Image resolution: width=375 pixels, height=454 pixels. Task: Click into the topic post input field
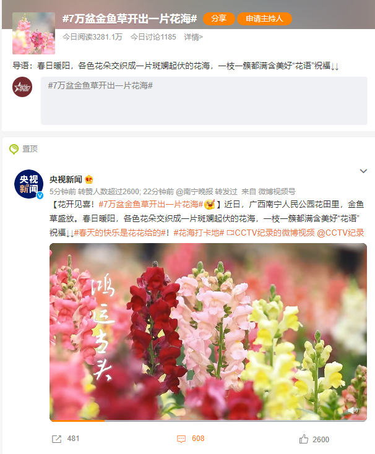pos(204,101)
